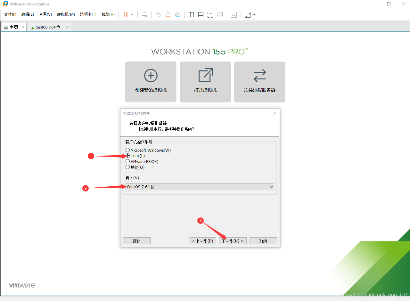This screenshot has width=410, height=301.
Task: Click the VMware Workstation title bar logo
Action: [x=5, y=4]
